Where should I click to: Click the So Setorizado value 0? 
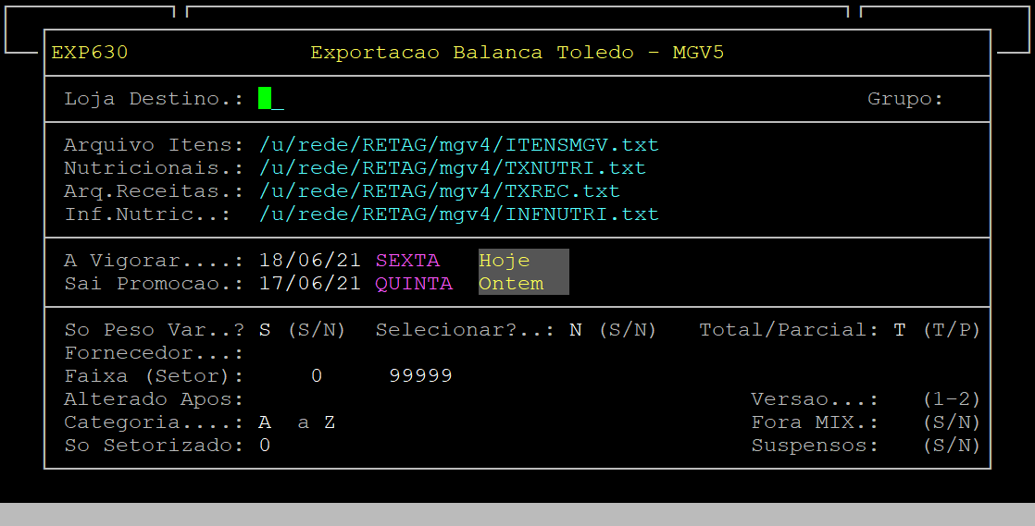pyautogui.click(x=265, y=446)
